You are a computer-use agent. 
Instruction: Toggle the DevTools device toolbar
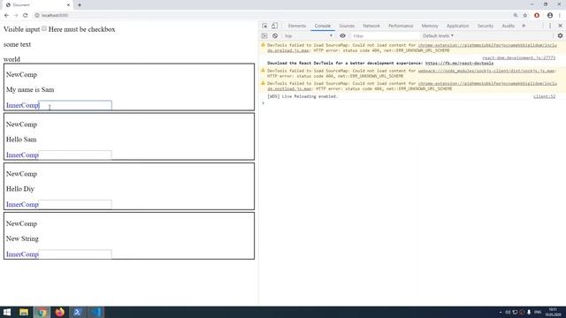(275, 26)
